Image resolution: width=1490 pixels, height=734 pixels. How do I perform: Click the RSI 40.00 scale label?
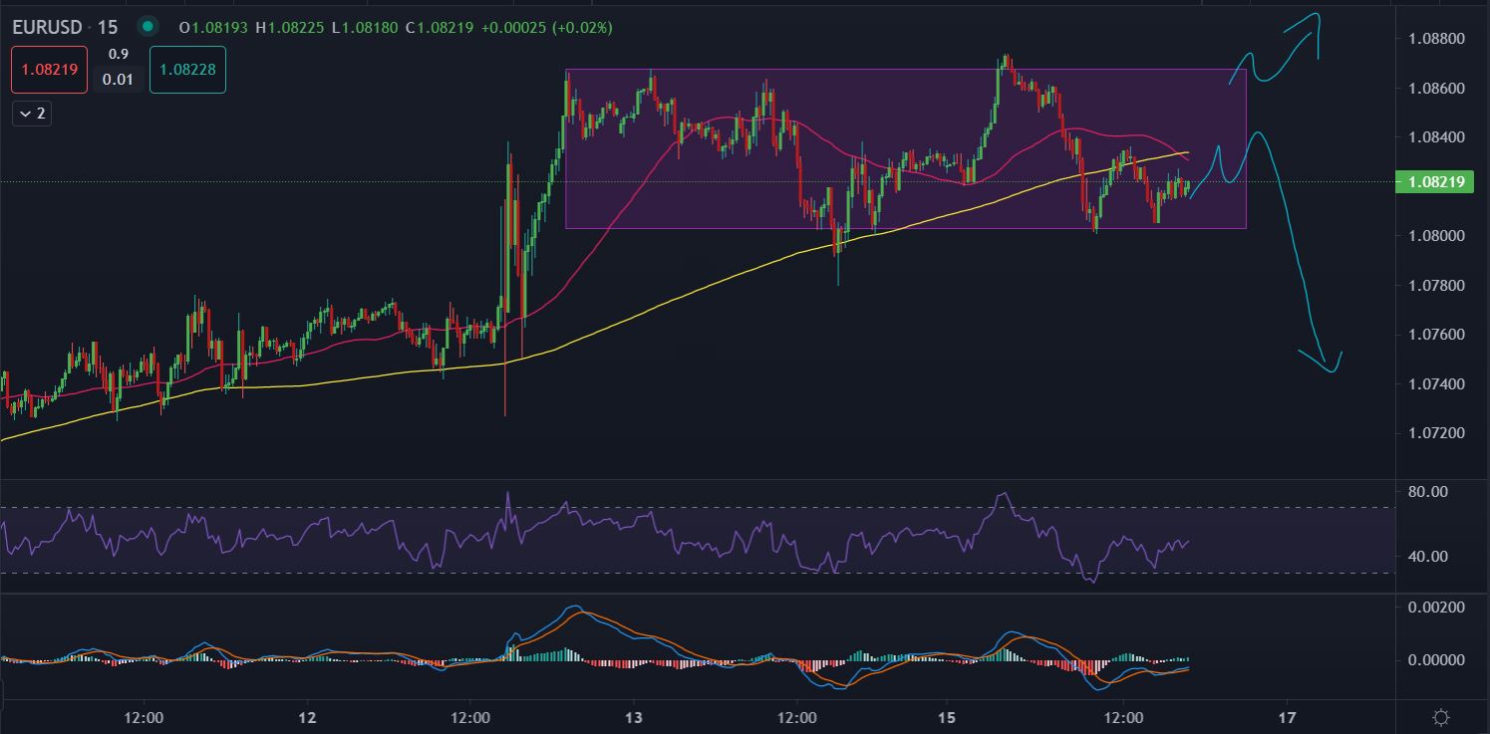click(1427, 557)
